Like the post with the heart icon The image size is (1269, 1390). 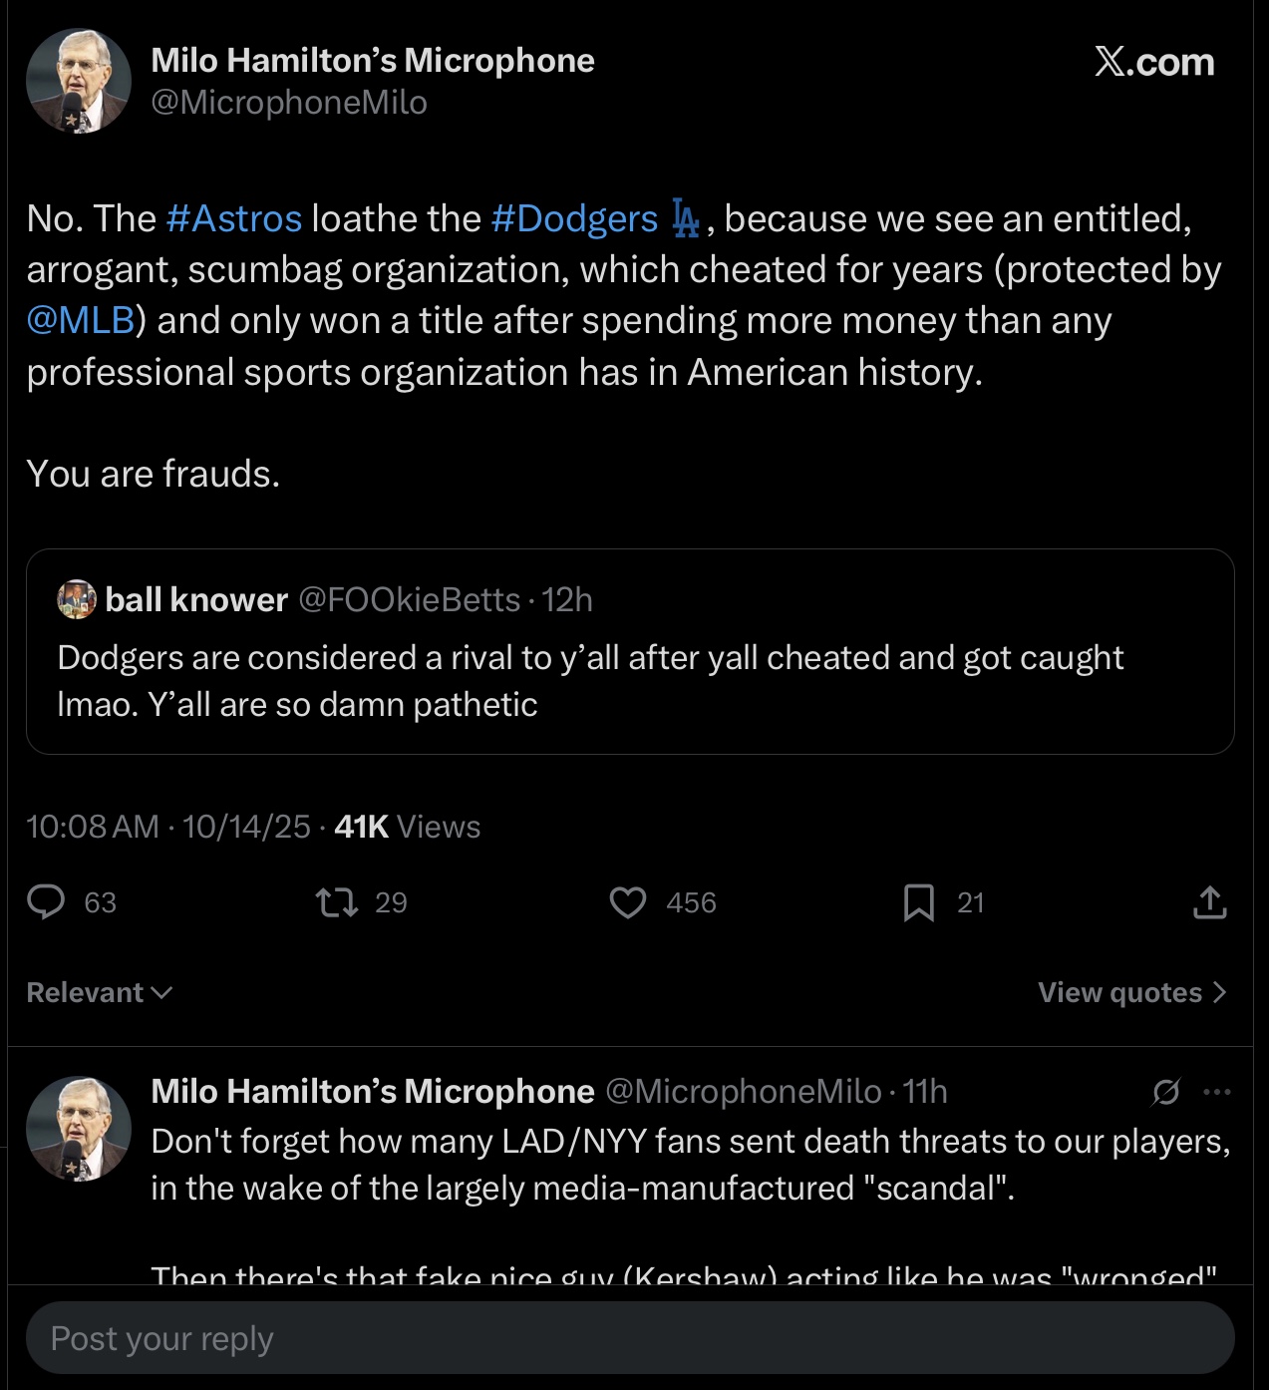coord(628,902)
